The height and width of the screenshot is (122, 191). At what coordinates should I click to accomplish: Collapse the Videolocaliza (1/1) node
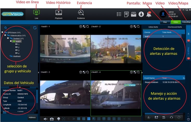click(x=5, y=35)
